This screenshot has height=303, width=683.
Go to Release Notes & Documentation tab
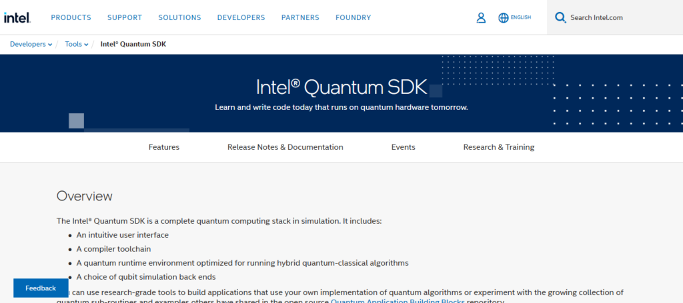285,147
